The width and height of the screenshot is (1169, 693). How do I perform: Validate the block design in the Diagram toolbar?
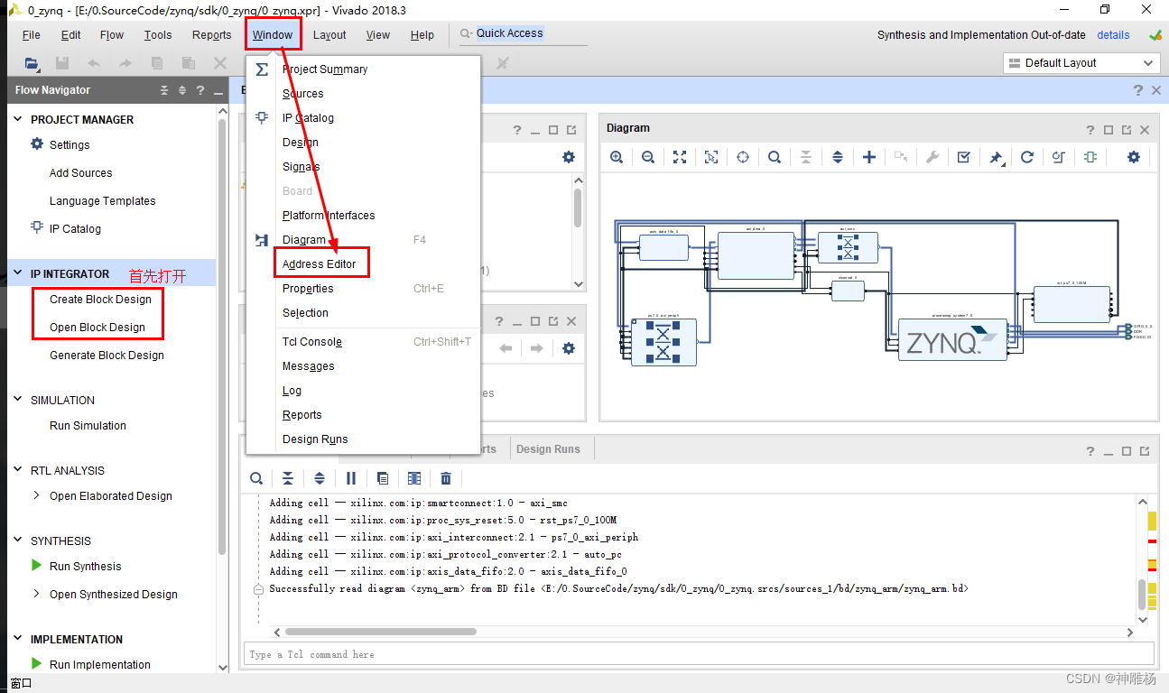pos(964,157)
